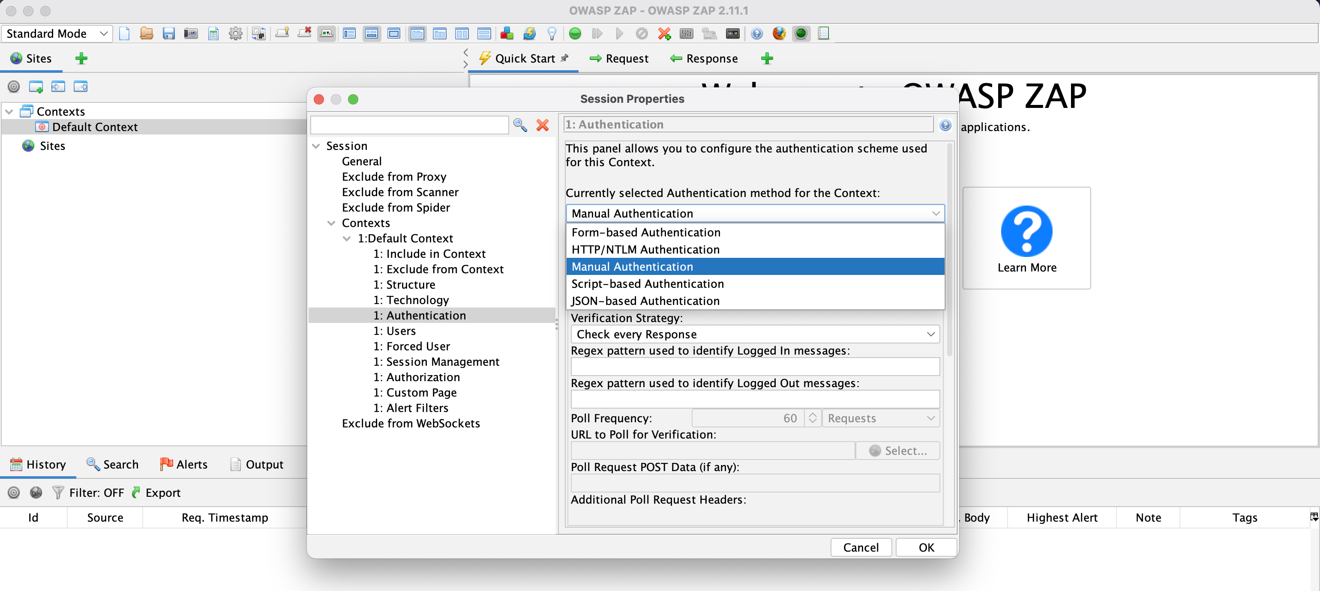1320x591 pixels.
Task: Click the Import Context icon under Sites
Action: point(58,87)
